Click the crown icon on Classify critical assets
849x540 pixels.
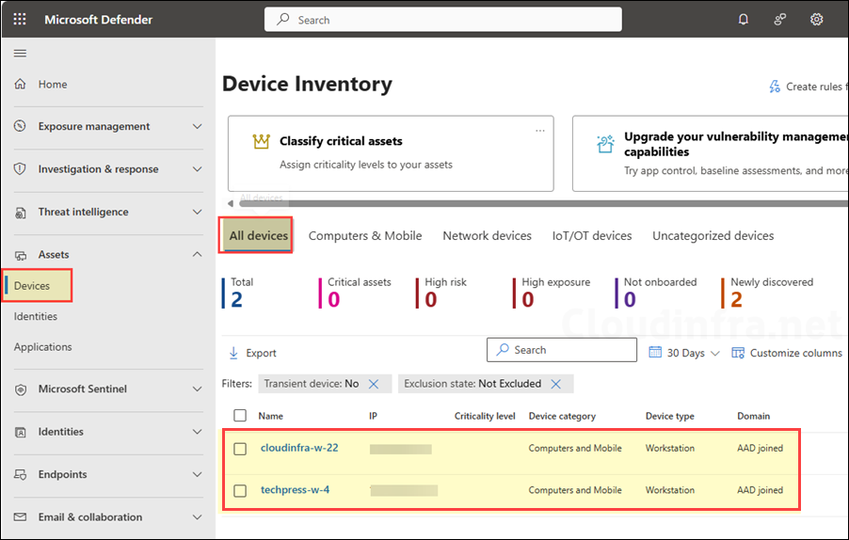pyautogui.click(x=261, y=142)
